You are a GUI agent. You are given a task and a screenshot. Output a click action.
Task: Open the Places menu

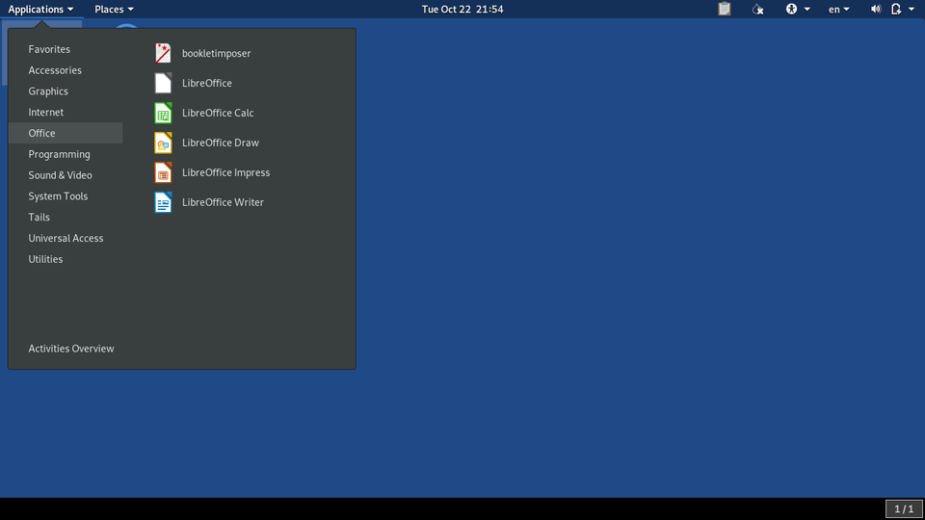114,9
